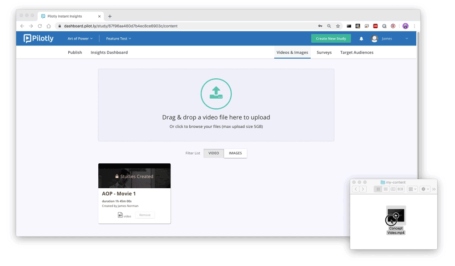The height and width of the screenshot is (266, 455).
Task: Click the Pilotly logo
Action: click(x=39, y=38)
